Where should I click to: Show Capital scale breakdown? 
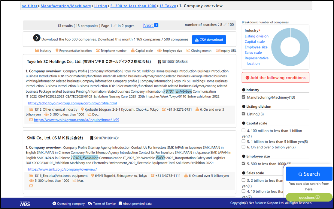pos(255,42)
